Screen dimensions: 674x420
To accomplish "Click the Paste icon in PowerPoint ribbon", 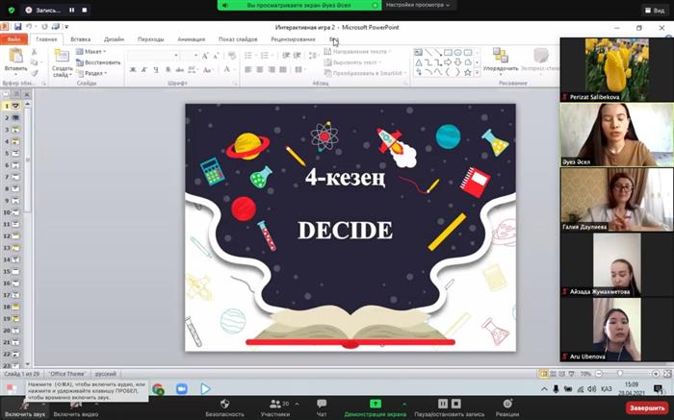I will tap(15, 59).
